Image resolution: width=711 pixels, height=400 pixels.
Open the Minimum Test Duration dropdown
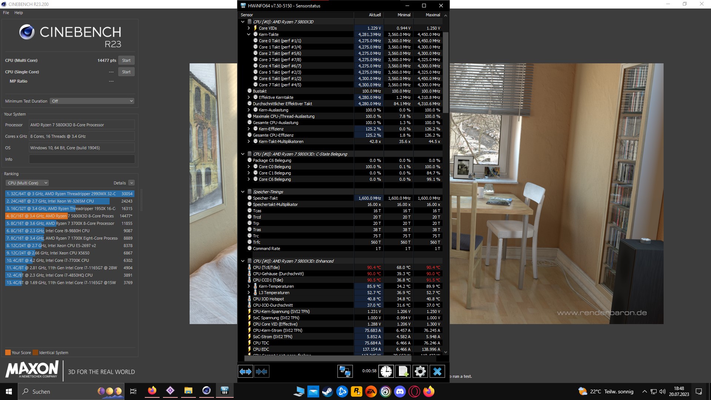point(92,101)
